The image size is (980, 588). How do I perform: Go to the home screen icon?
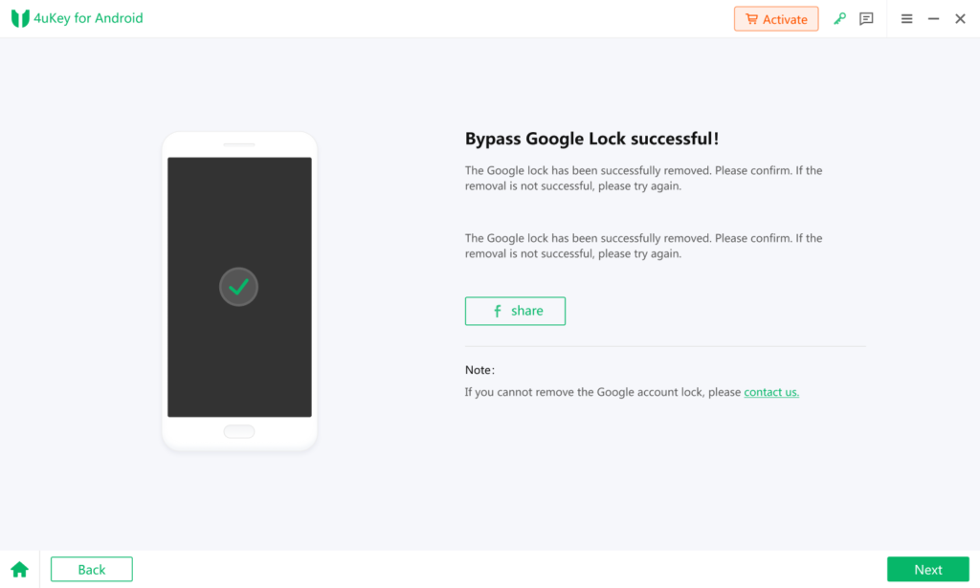tap(19, 569)
